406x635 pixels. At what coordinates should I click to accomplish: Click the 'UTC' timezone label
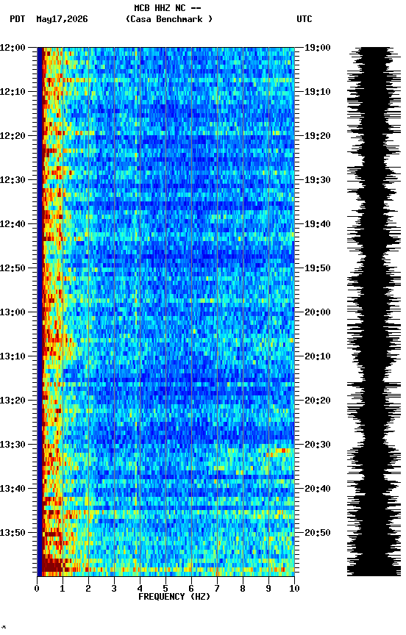[x=304, y=19]
